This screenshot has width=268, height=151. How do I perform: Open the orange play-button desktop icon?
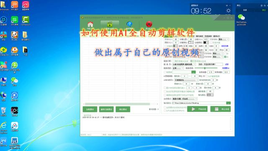[15, 50]
